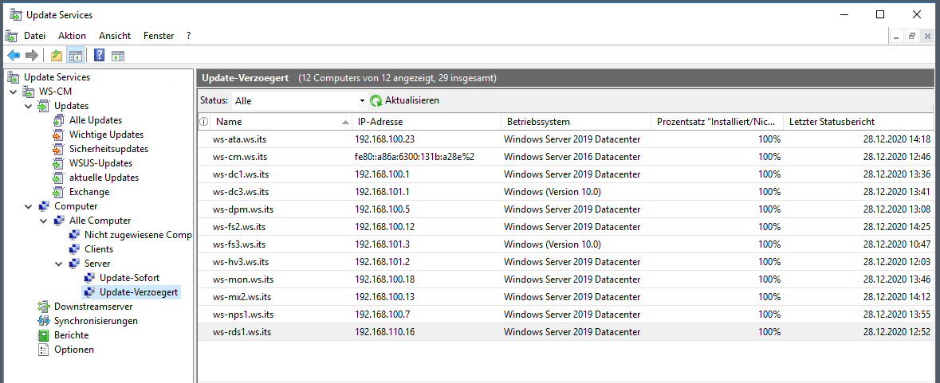The width and height of the screenshot is (940, 383).
Task: Click the Clients group icon
Action: pos(73,249)
